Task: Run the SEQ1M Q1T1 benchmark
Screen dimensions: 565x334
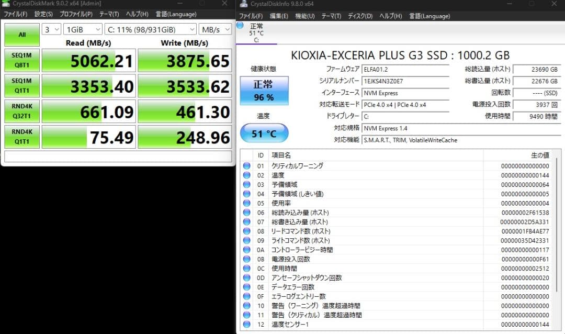Action: pos(22,86)
